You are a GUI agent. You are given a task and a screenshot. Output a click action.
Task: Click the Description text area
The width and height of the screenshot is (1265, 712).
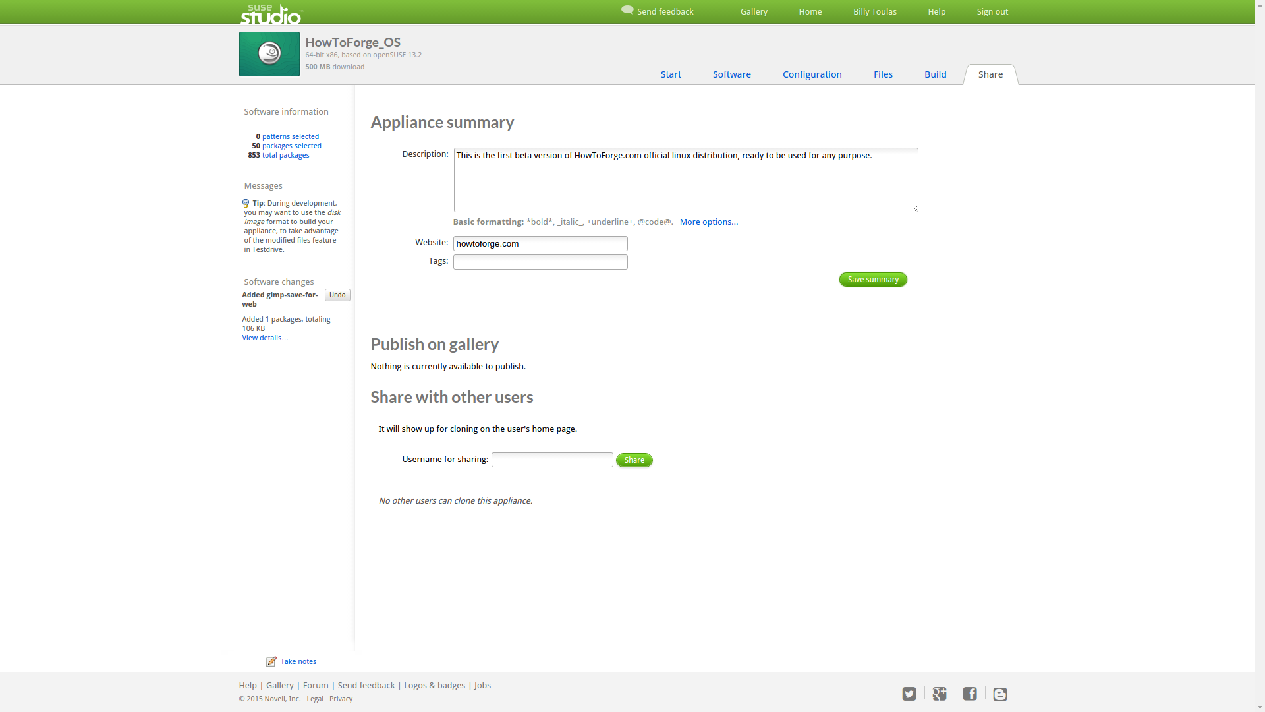click(686, 180)
